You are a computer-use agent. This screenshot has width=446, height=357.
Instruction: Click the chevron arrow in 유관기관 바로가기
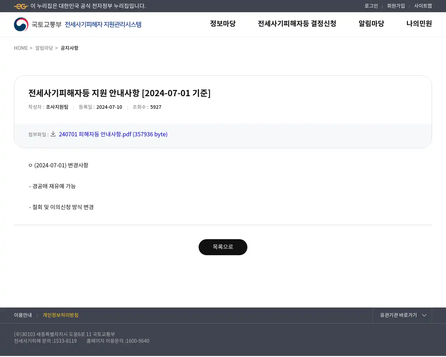(x=424, y=315)
